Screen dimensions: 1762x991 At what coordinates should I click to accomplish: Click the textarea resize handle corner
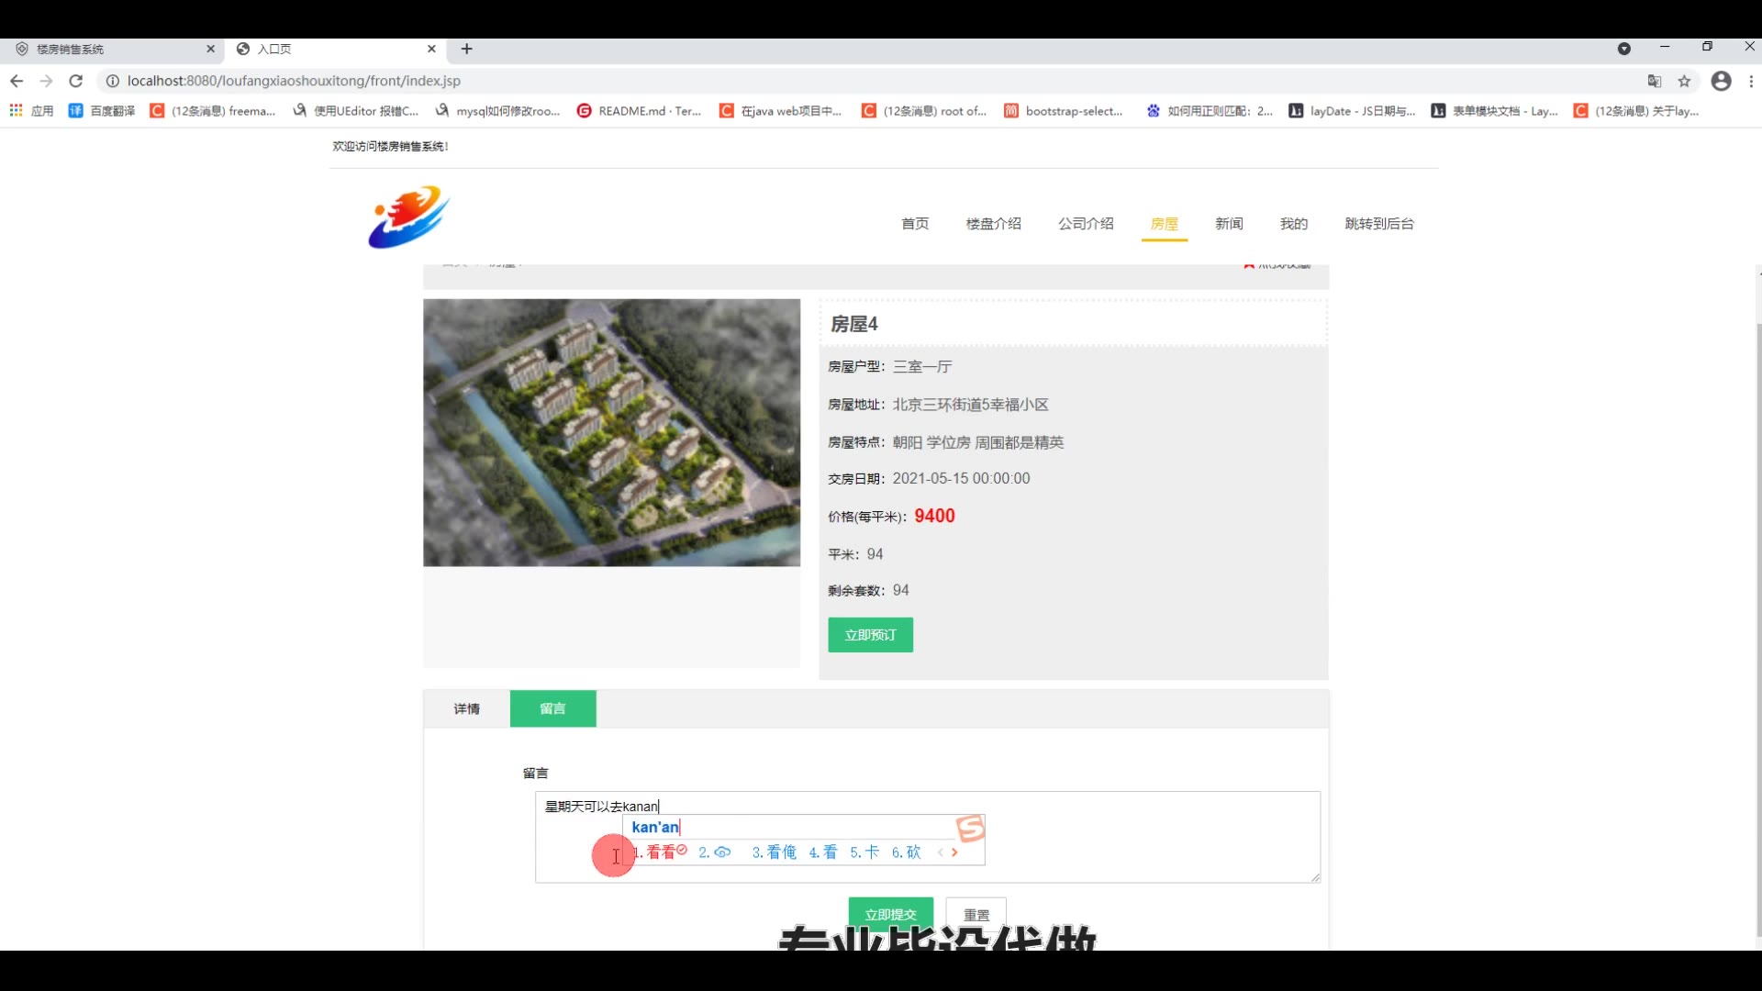[1315, 877]
